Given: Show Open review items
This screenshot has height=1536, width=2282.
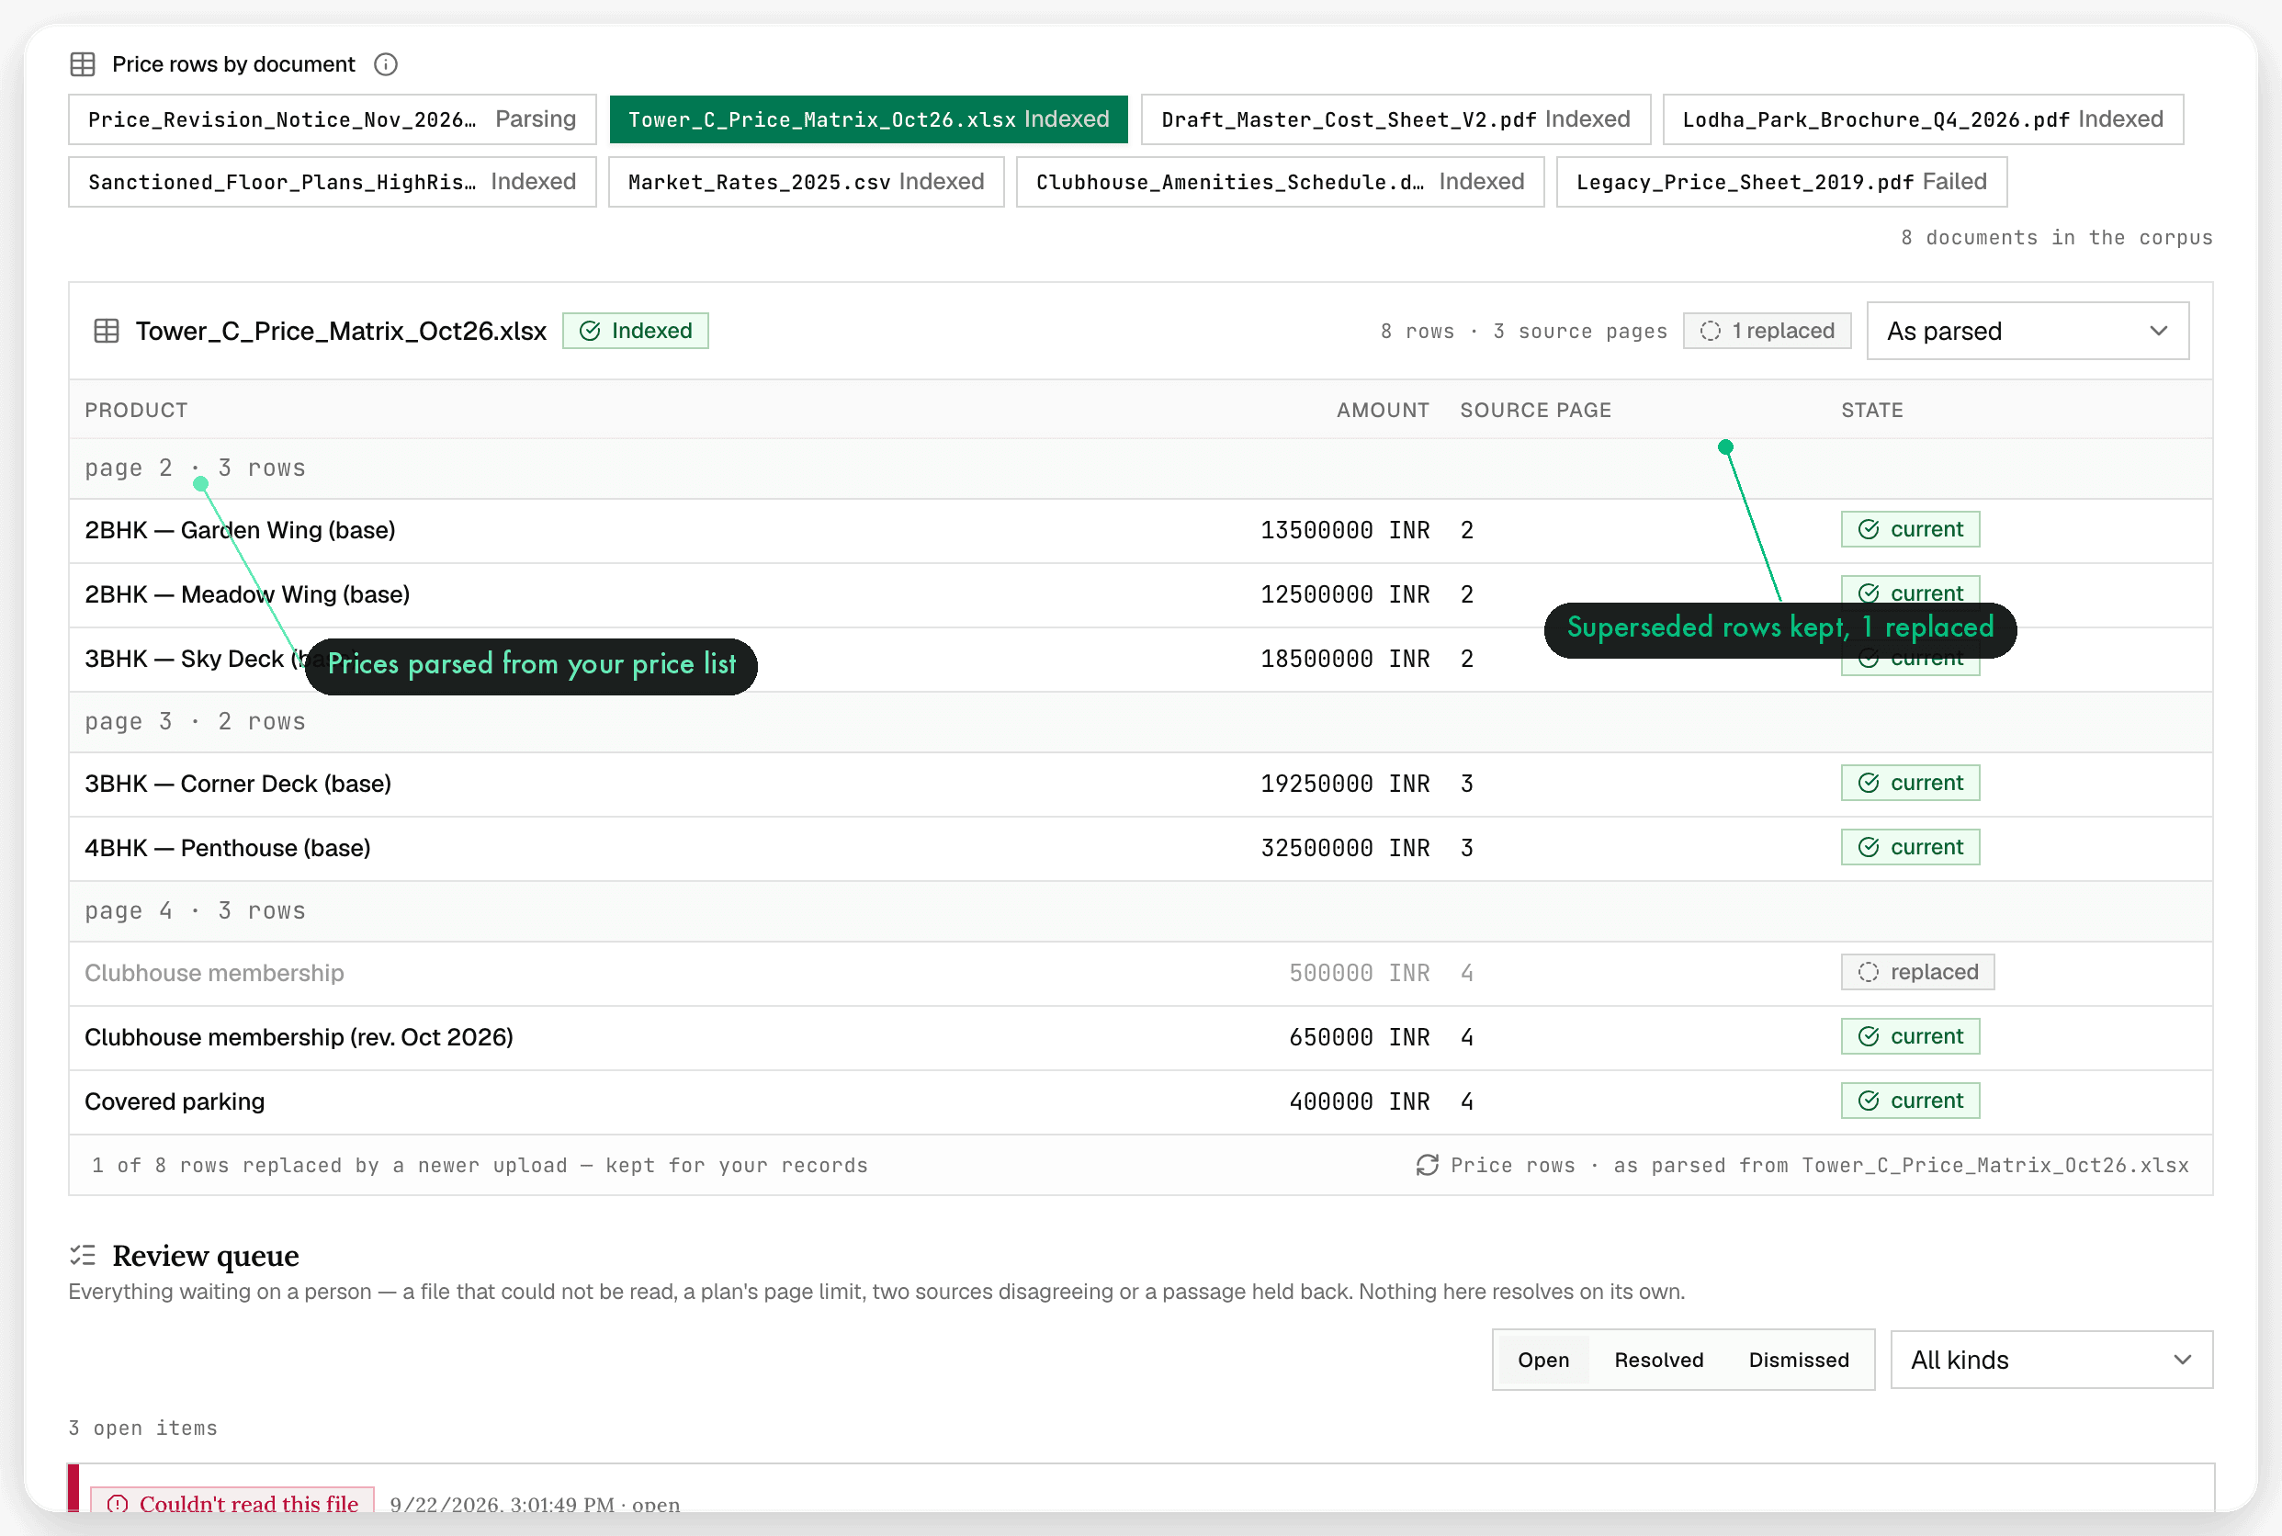Looking at the screenshot, I should (x=1543, y=1360).
